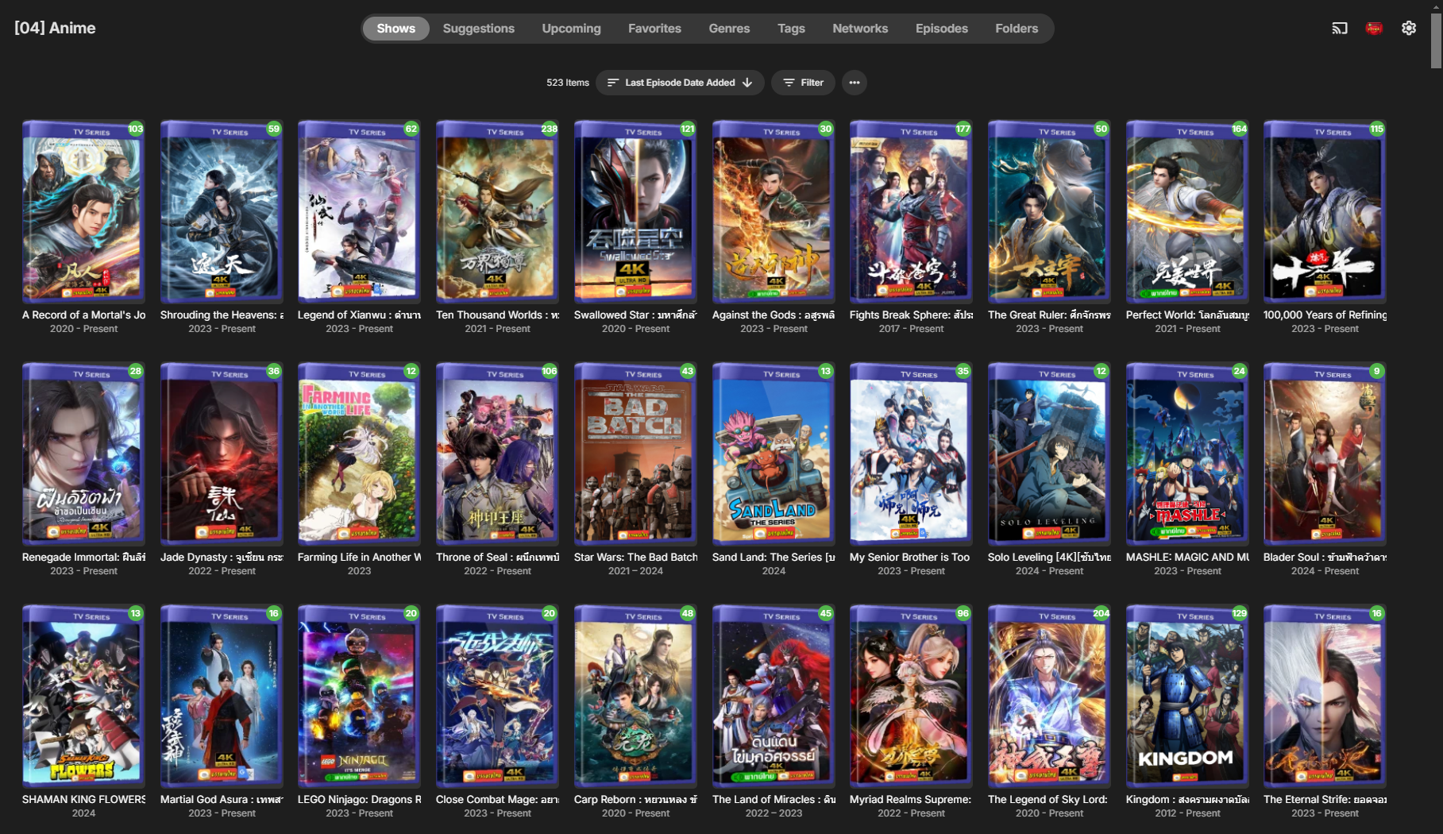Open the Perfect World poster

[x=1187, y=211]
